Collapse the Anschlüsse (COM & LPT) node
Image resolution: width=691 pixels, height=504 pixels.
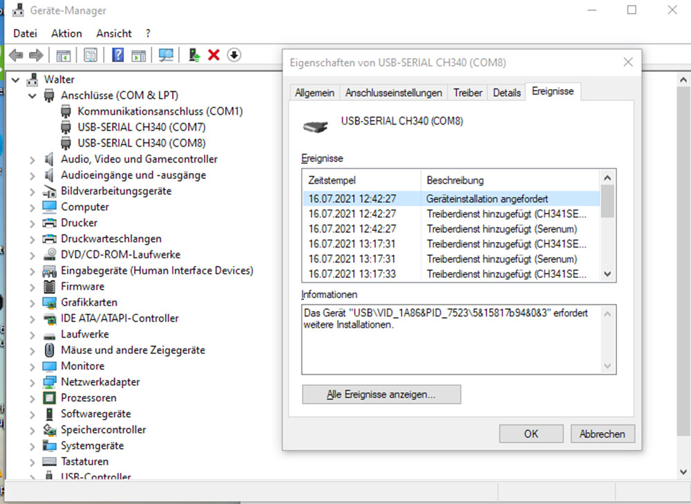pos(32,95)
